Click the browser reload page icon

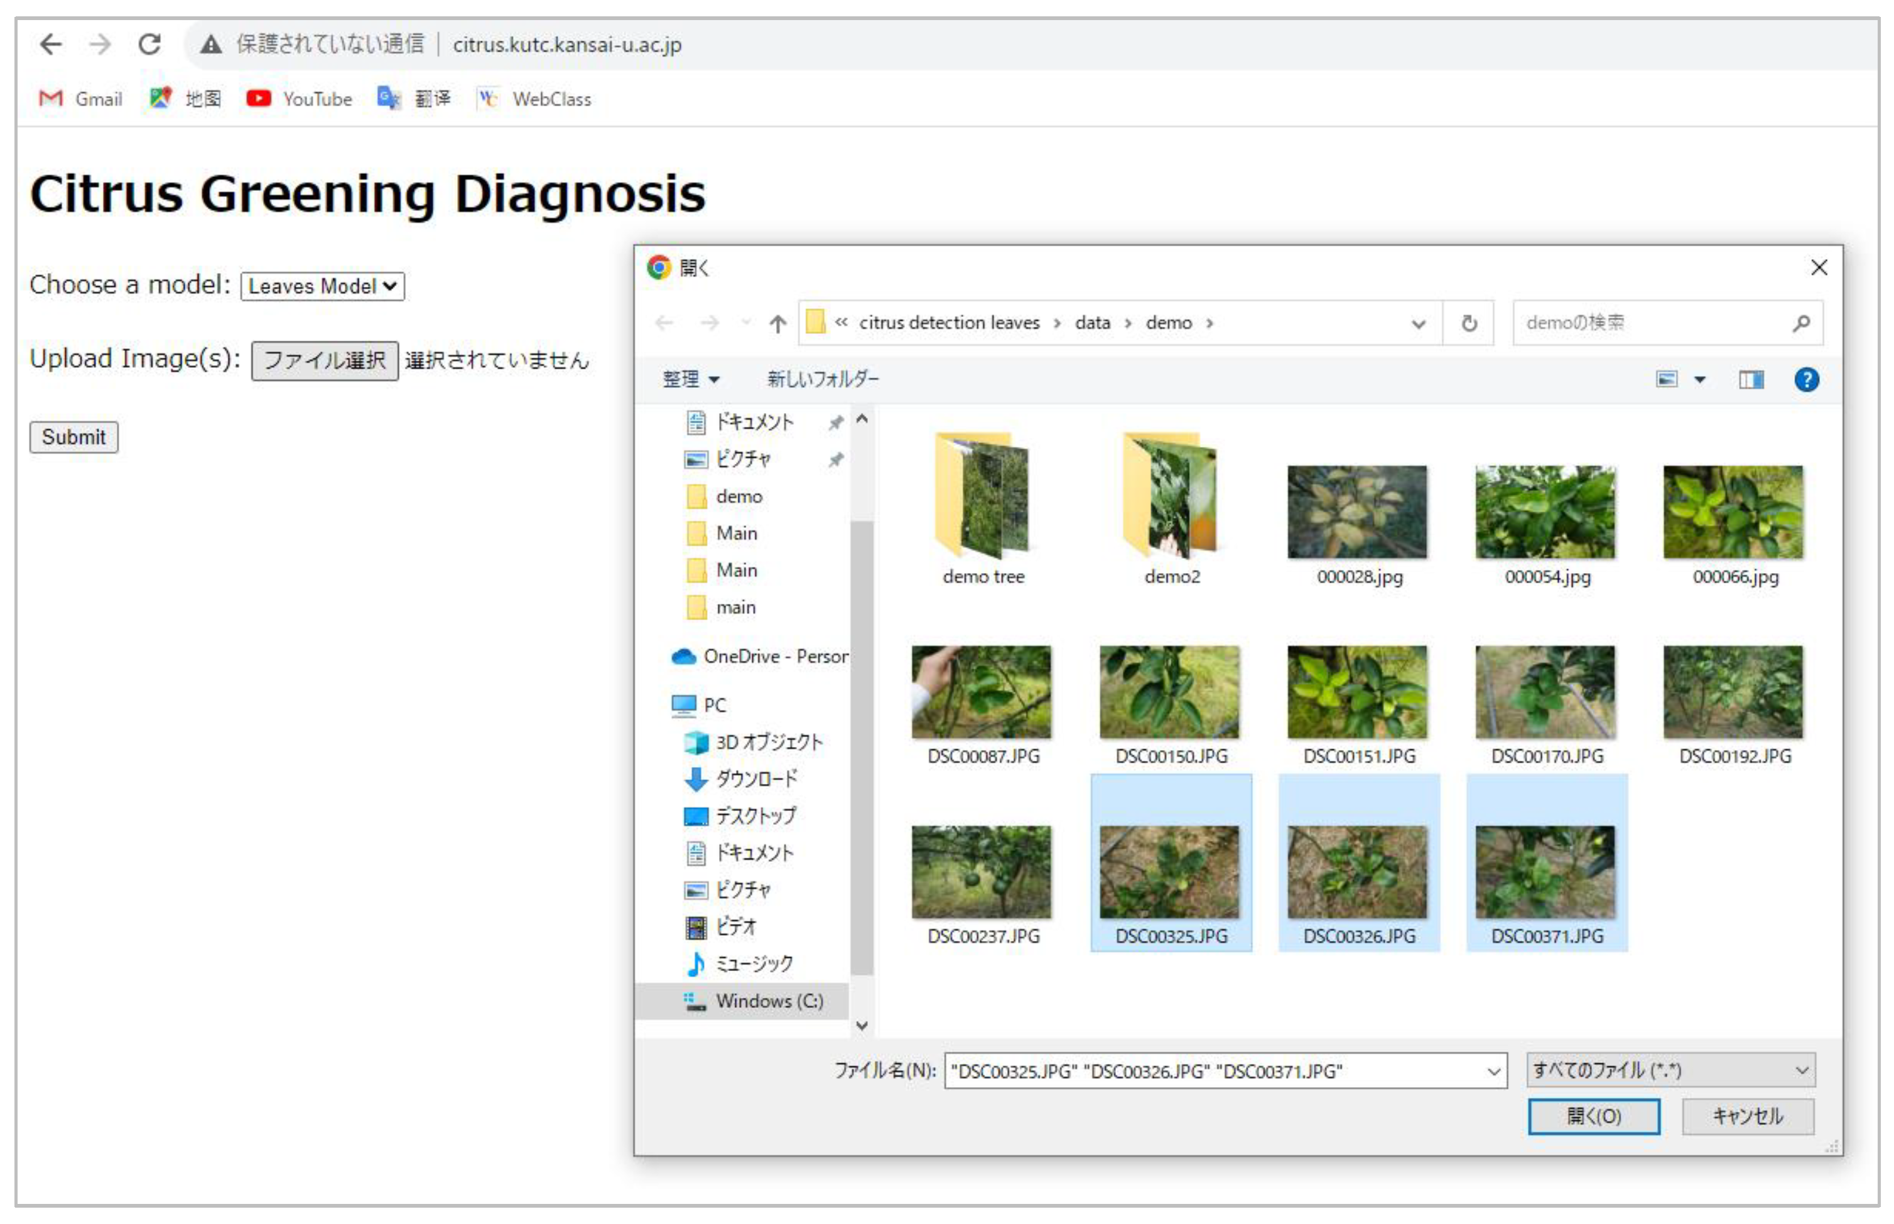pyautogui.click(x=149, y=44)
